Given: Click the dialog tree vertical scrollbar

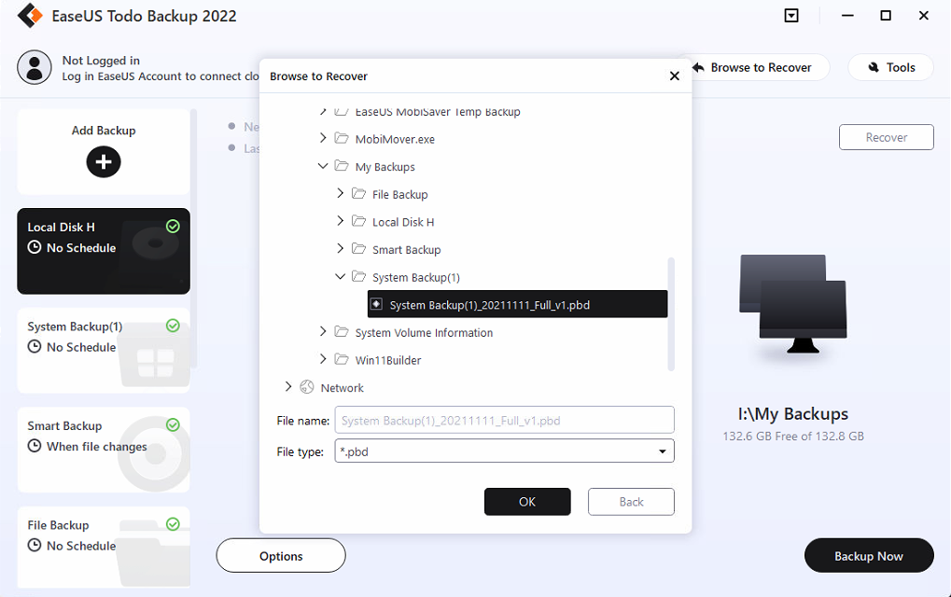Looking at the screenshot, I should click(671, 314).
